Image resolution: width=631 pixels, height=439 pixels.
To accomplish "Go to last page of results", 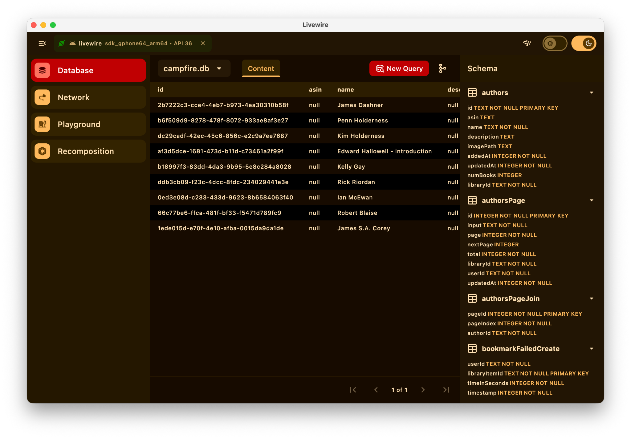I will tap(446, 390).
